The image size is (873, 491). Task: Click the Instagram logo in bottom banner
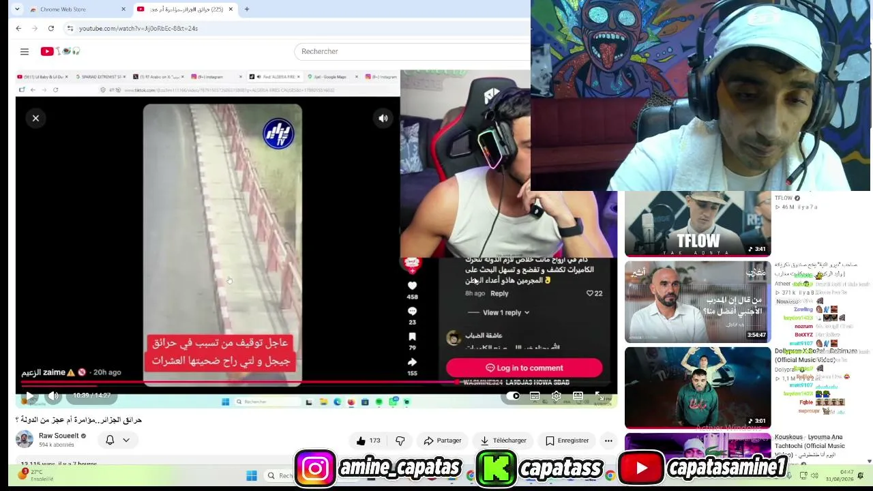315,468
